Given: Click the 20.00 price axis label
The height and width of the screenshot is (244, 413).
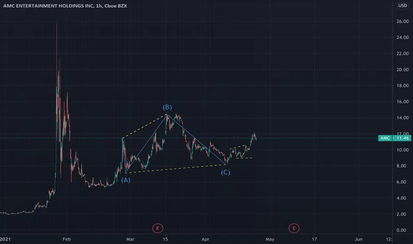Looking at the screenshot, I should tap(402, 70).
